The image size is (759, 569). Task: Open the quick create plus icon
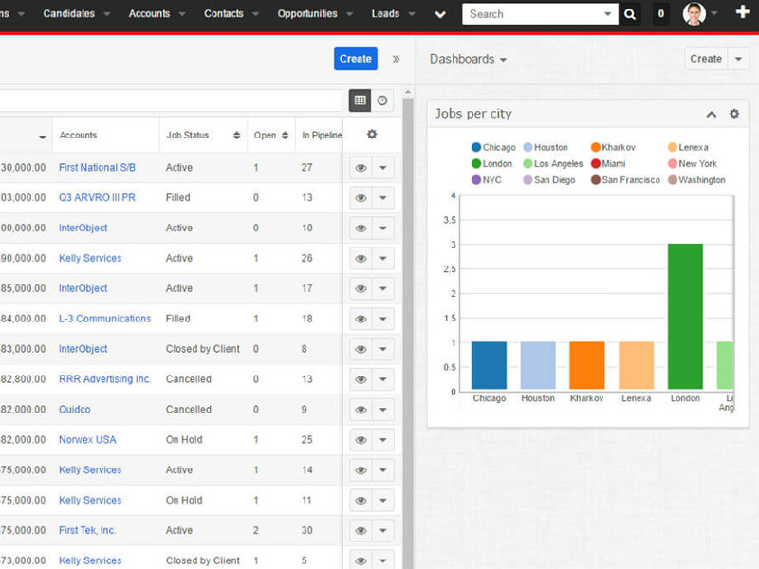742,11
